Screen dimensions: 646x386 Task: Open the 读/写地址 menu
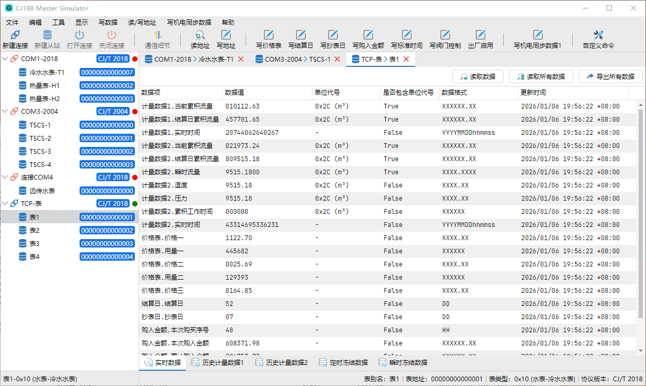click(142, 23)
